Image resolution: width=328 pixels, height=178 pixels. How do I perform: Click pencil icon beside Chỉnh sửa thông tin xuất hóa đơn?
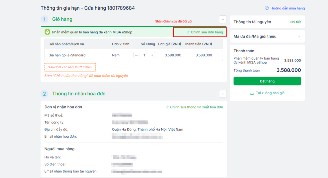167,107
